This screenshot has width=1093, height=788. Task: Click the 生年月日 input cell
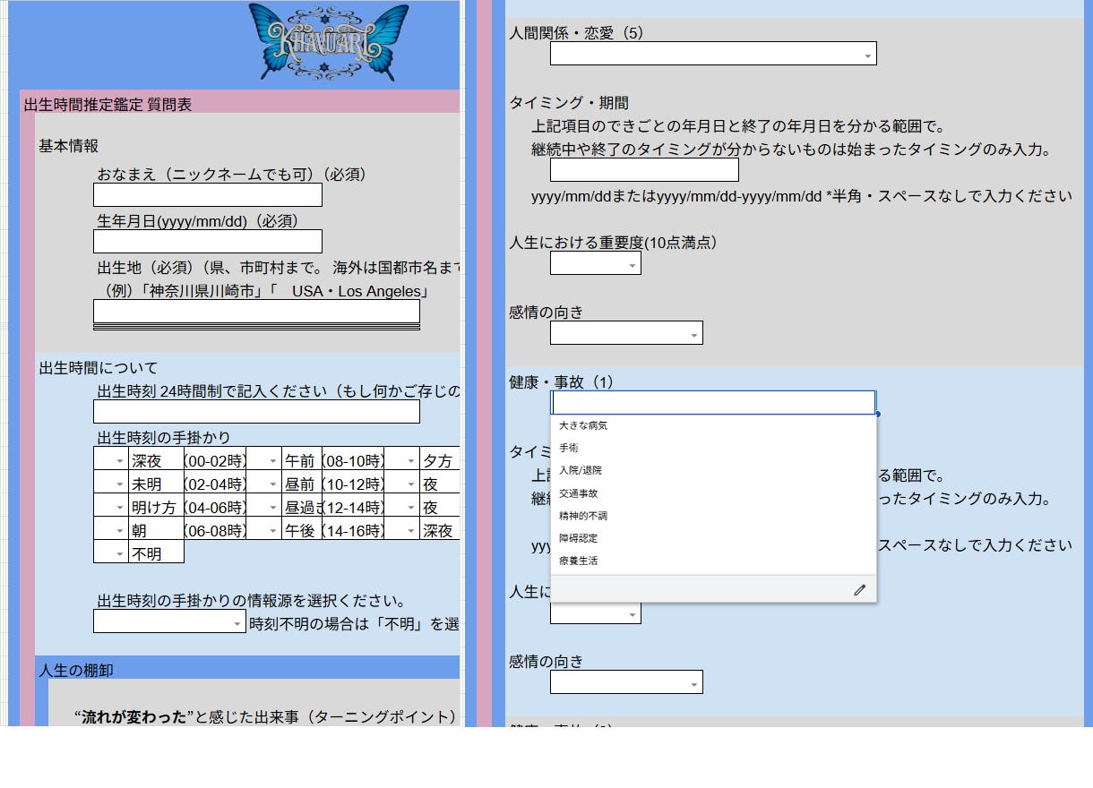(208, 241)
